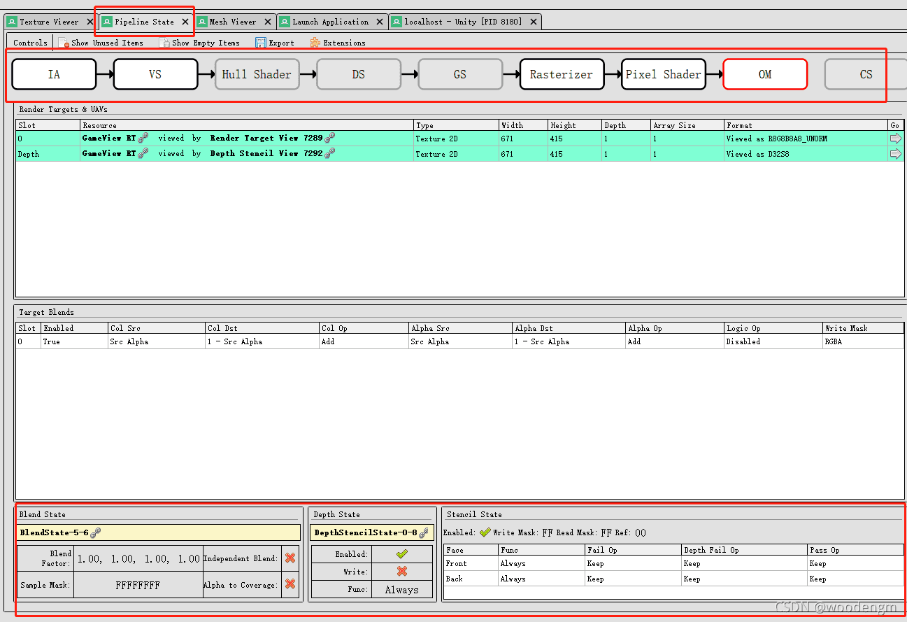Viewport: 907px width, 622px height.
Task: Click the Write Mask column header
Action: (863, 328)
